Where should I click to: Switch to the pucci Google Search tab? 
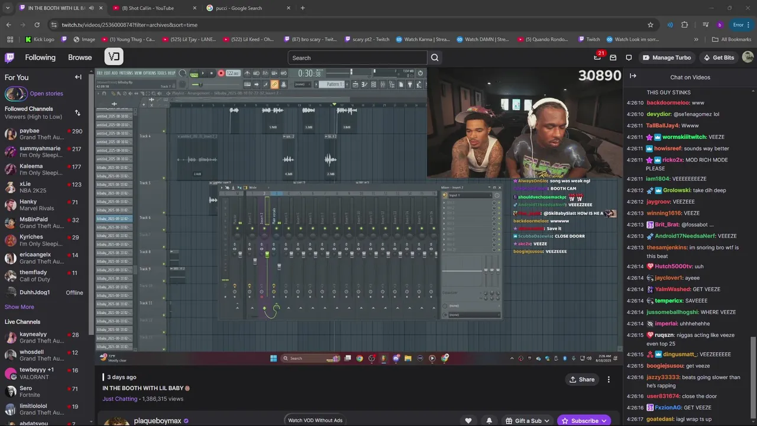248,8
